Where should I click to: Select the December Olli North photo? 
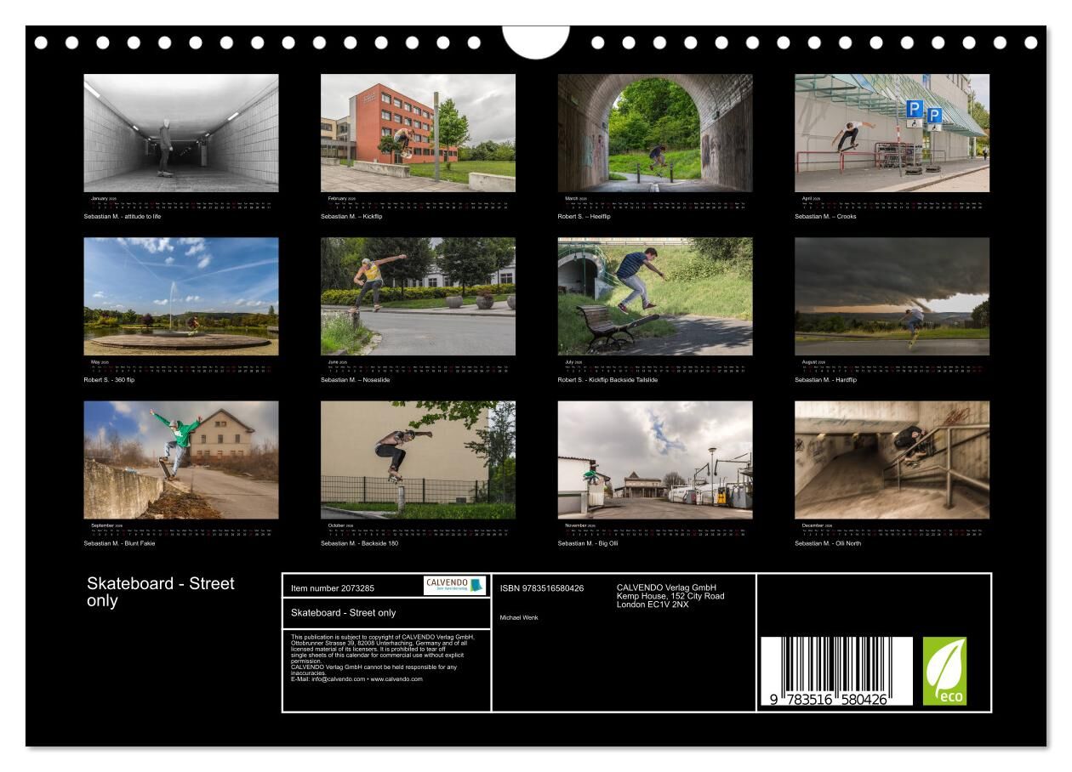(892, 459)
